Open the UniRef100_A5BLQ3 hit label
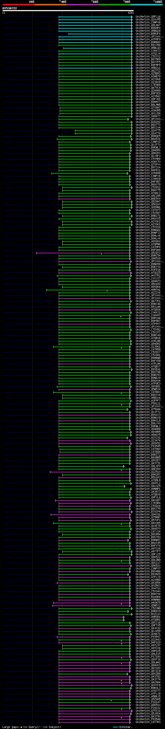This screenshot has height=729, width=165. 148,48
